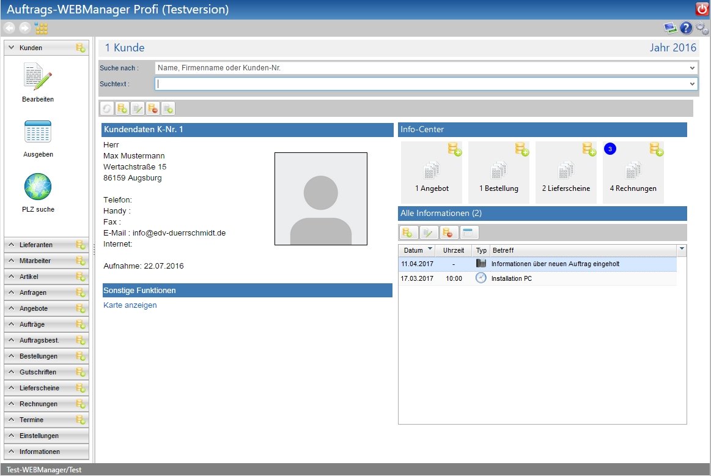The image size is (711, 476).
Task: Collapse the Kunden sidebar section
Action: pos(11,48)
